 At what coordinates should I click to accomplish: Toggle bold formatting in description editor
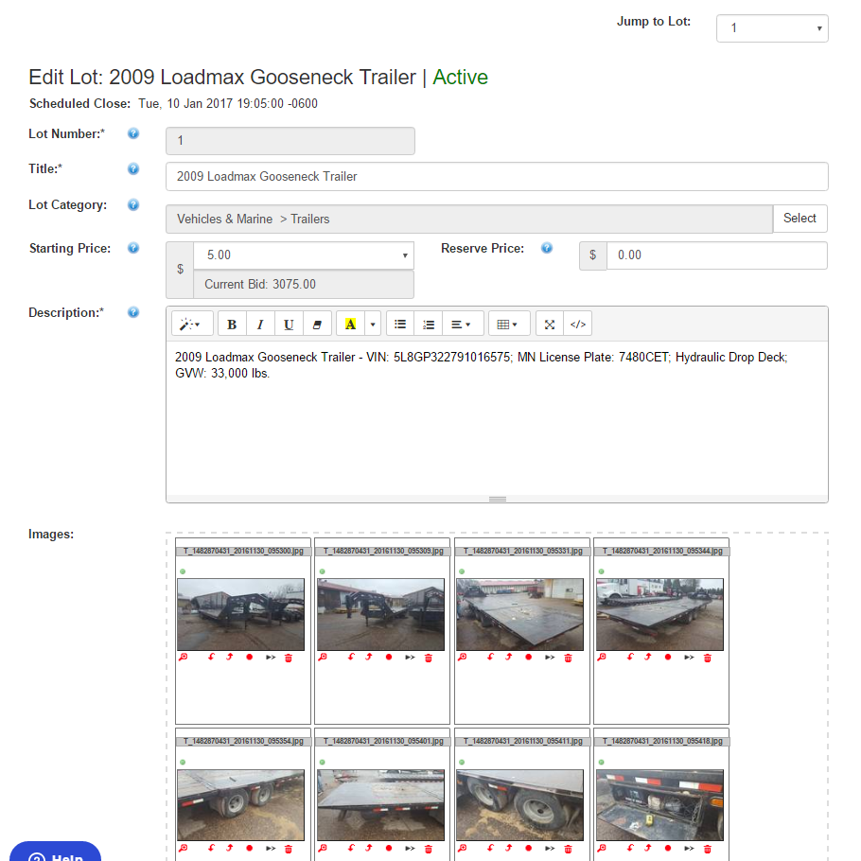point(232,324)
